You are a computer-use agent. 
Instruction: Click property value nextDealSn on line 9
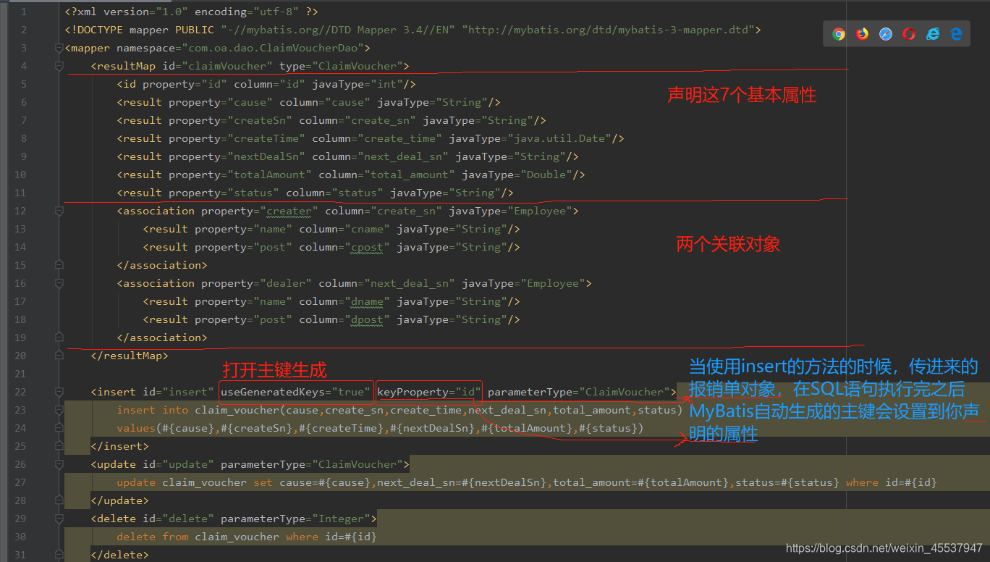click(x=266, y=156)
